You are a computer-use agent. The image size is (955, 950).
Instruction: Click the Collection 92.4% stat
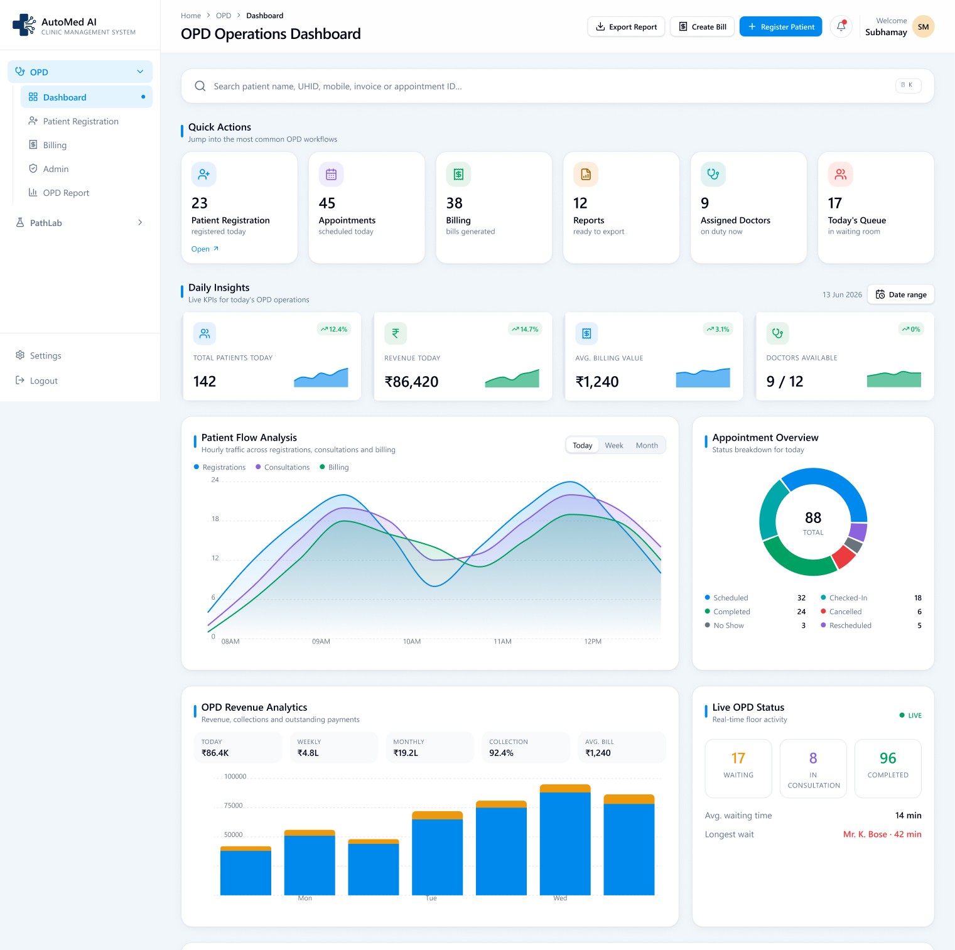pos(526,747)
